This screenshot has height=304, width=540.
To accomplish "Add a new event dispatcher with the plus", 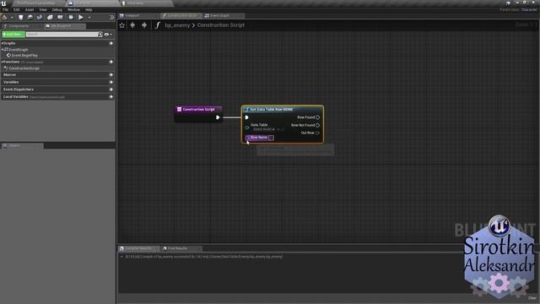I will (x=111, y=90).
